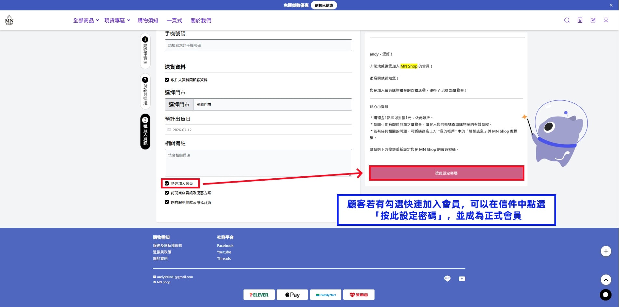This screenshot has width=619, height=307.
Task: Click the MN Shop logo
Action: (x=9, y=20)
